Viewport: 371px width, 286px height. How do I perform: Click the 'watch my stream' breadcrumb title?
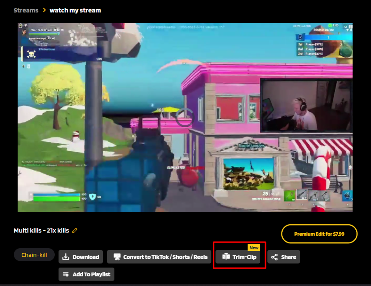coord(75,11)
